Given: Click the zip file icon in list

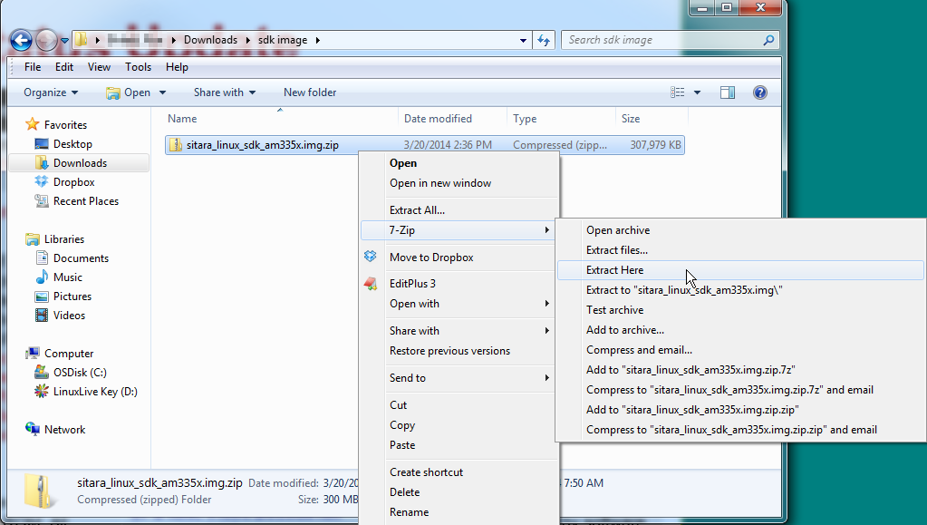Looking at the screenshot, I should pyautogui.click(x=176, y=145).
